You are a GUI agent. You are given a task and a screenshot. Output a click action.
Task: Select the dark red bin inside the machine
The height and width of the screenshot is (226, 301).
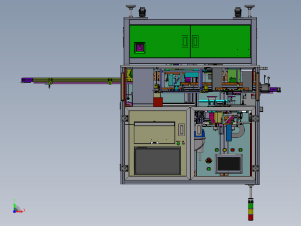pos(158,102)
